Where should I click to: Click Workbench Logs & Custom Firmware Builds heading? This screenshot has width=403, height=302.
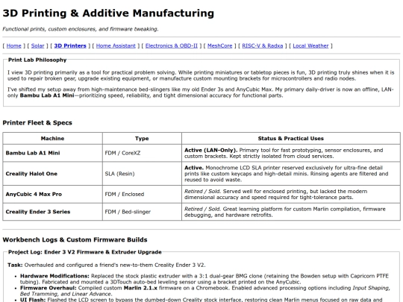click(x=75, y=239)
